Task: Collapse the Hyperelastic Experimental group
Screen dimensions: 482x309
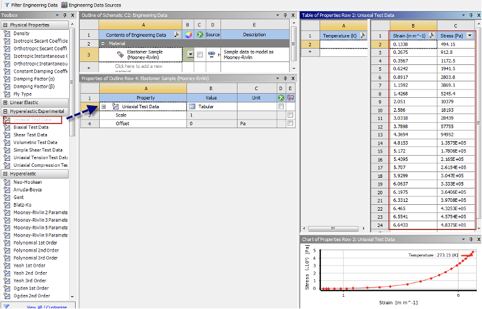Action: [x=5, y=111]
